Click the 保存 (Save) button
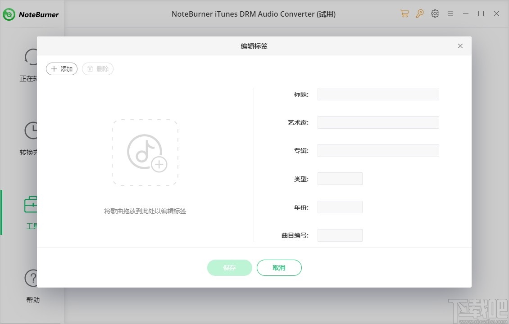Viewport: 509px width, 324px height. click(229, 268)
